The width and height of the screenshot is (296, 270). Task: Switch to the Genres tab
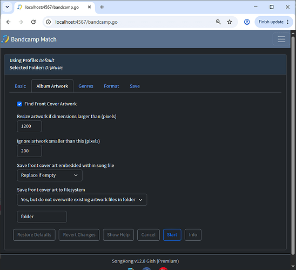86,86
